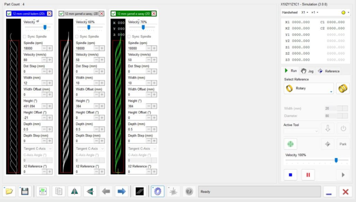
Task: Click the Ready status field
Action: coord(259,191)
